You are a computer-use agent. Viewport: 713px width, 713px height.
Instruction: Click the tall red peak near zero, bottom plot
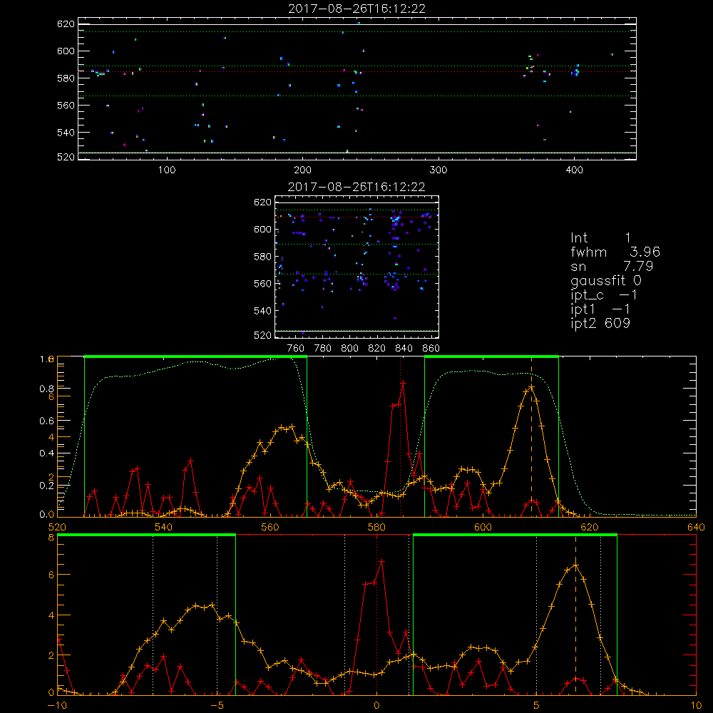381,562
